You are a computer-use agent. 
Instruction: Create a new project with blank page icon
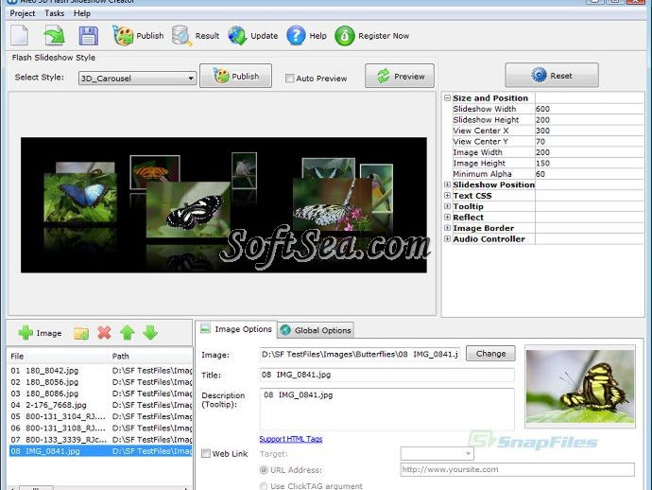click(x=19, y=35)
